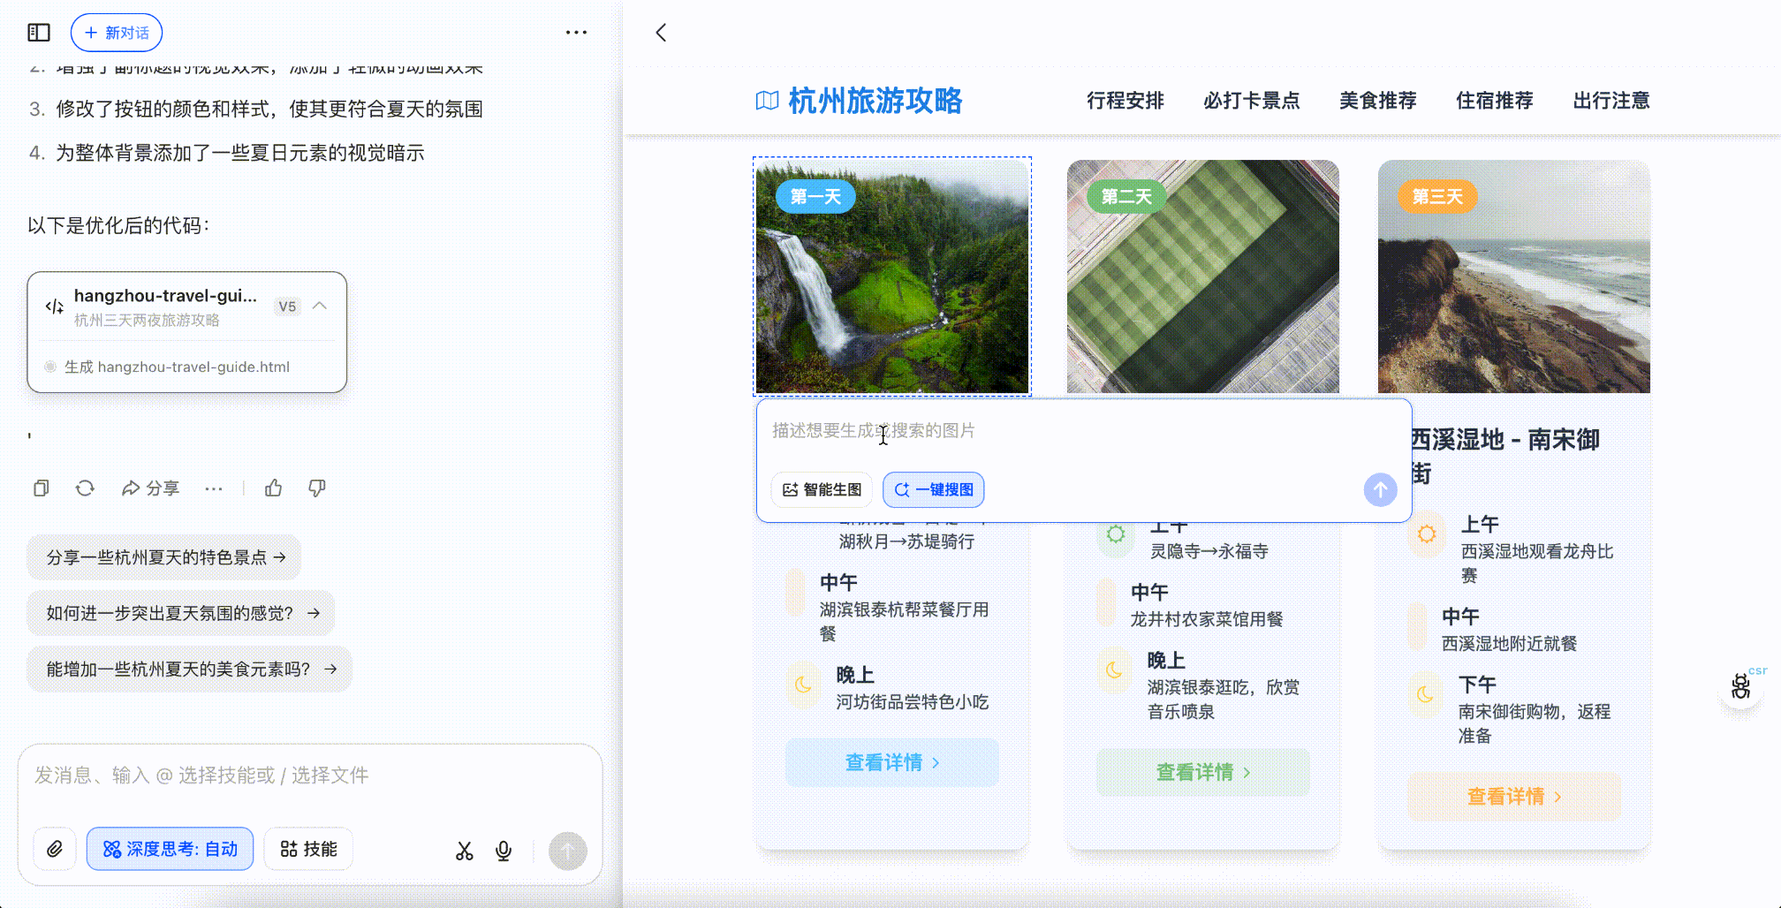Screen dimensions: 1781x908
Task: Toggle the sidebar panel icon
Action: point(39,33)
